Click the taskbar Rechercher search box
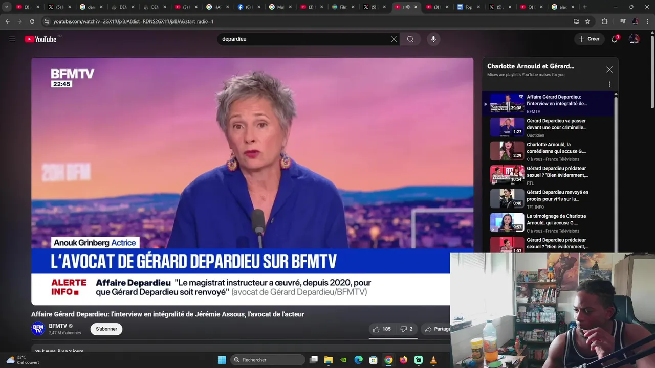The height and width of the screenshot is (368, 655). tap(268, 360)
